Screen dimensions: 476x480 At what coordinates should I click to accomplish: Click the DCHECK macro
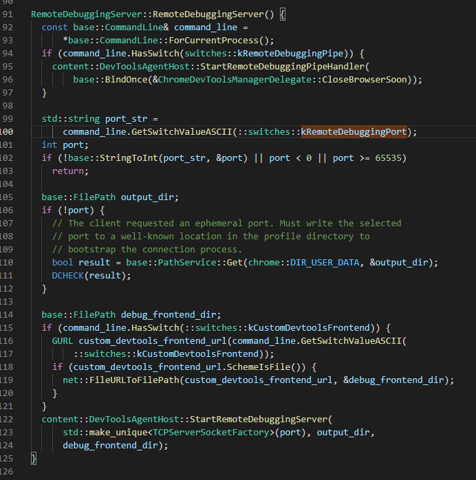[x=68, y=276]
